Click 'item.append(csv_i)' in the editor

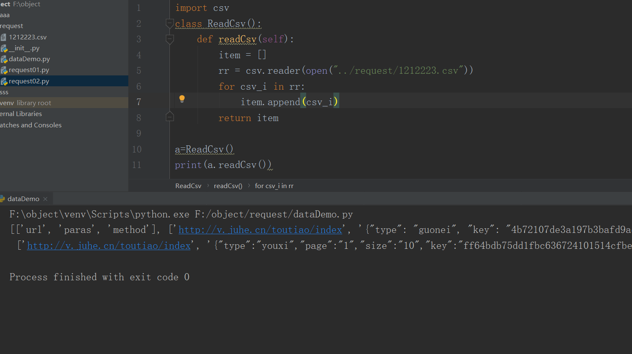tap(289, 102)
